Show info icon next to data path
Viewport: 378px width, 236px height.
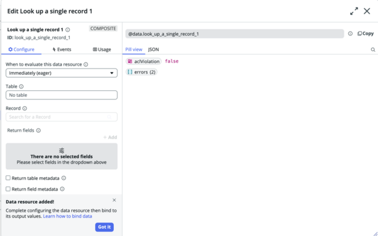[x=350, y=34]
